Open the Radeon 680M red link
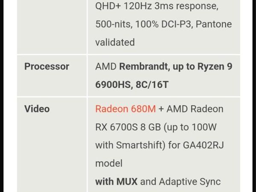Screen dimensions: 256x192 (125, 109)
